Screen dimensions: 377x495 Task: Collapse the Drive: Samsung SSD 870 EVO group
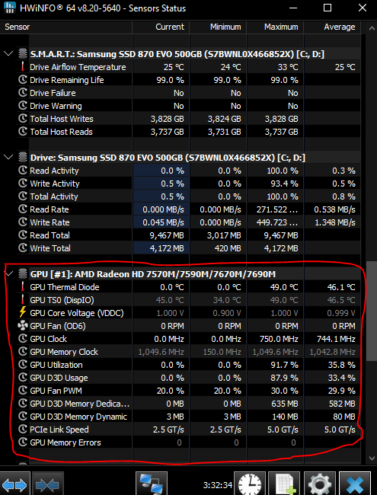(x=8, y=157)
